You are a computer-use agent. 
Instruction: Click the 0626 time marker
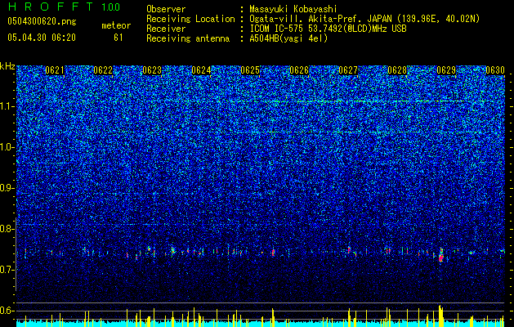299,70
